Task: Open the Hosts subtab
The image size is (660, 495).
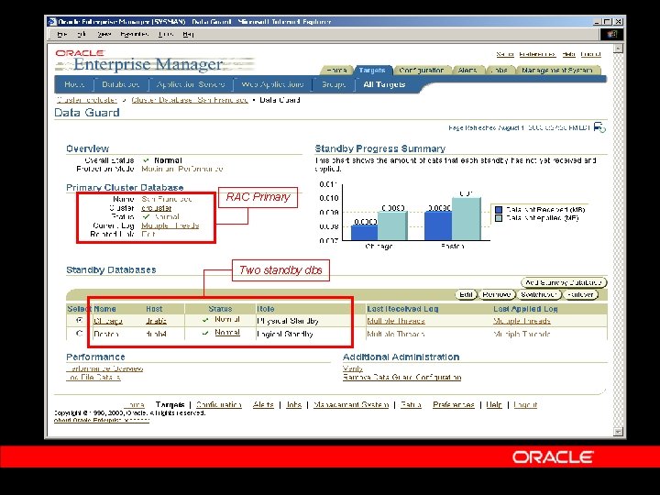Action: (74, 84)
